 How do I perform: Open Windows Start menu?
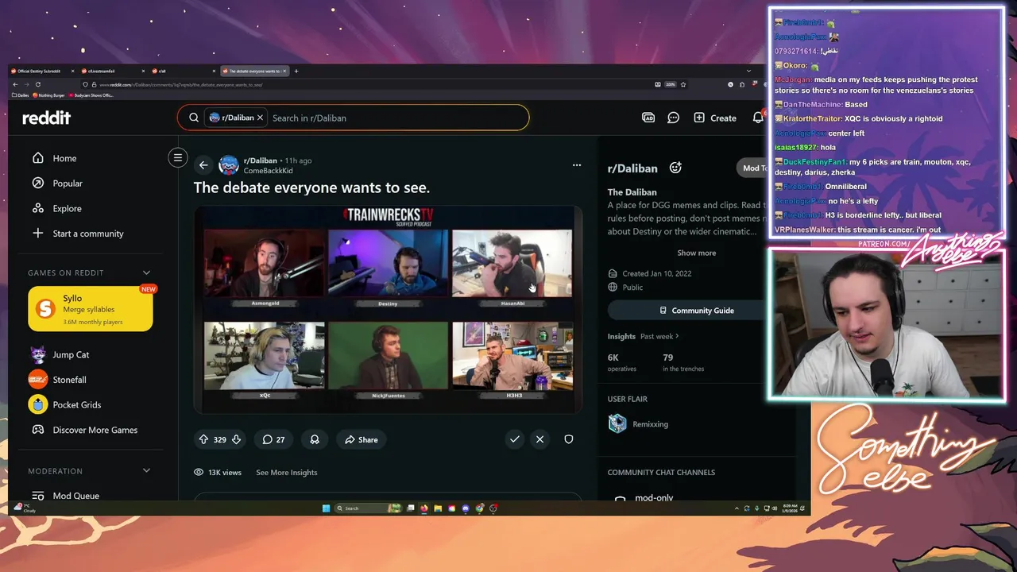point(326,508)
